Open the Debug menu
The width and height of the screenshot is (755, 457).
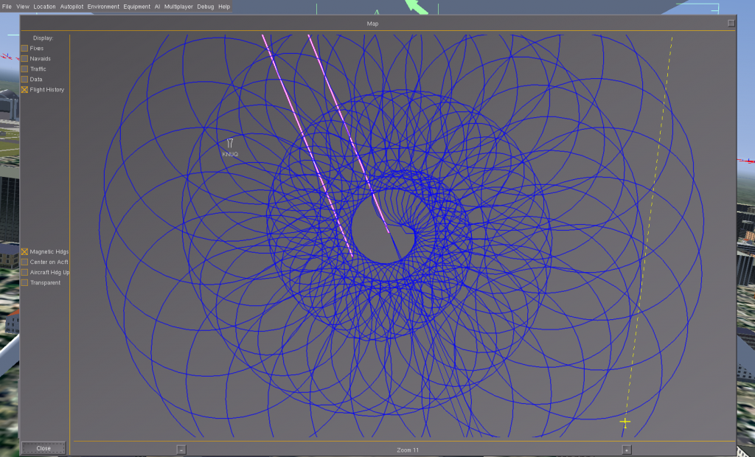[x=206, y=7]
